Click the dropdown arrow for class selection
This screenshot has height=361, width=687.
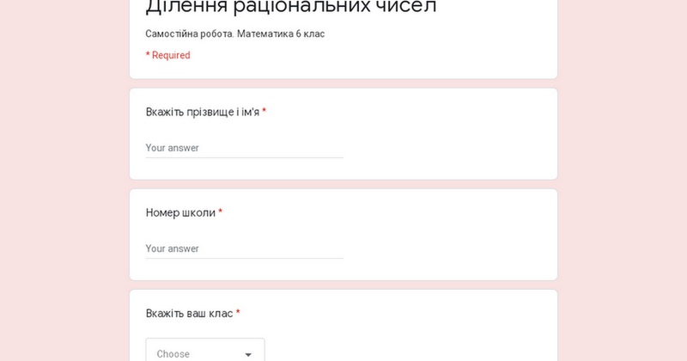tap(248, 354)
